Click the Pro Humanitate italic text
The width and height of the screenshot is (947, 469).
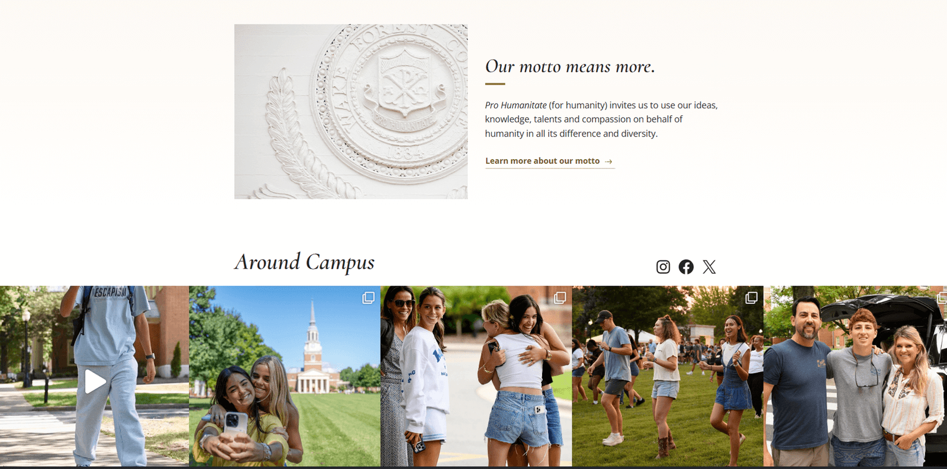[x=516, y=105]
